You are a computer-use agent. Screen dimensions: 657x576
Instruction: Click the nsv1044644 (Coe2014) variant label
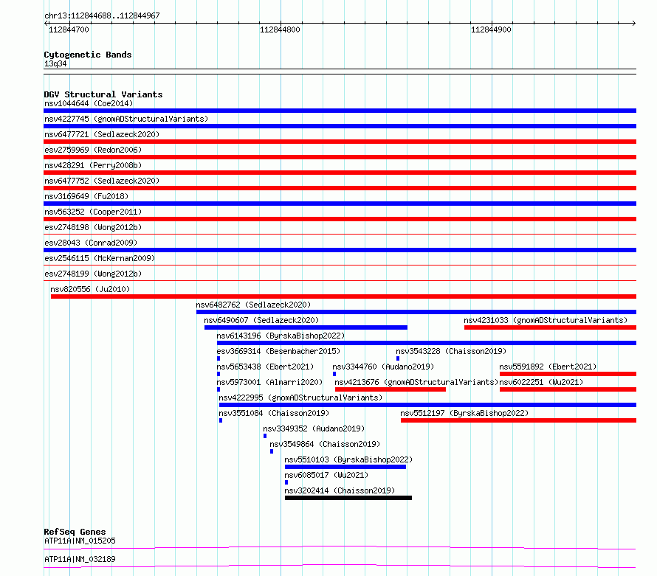point(89,103)
